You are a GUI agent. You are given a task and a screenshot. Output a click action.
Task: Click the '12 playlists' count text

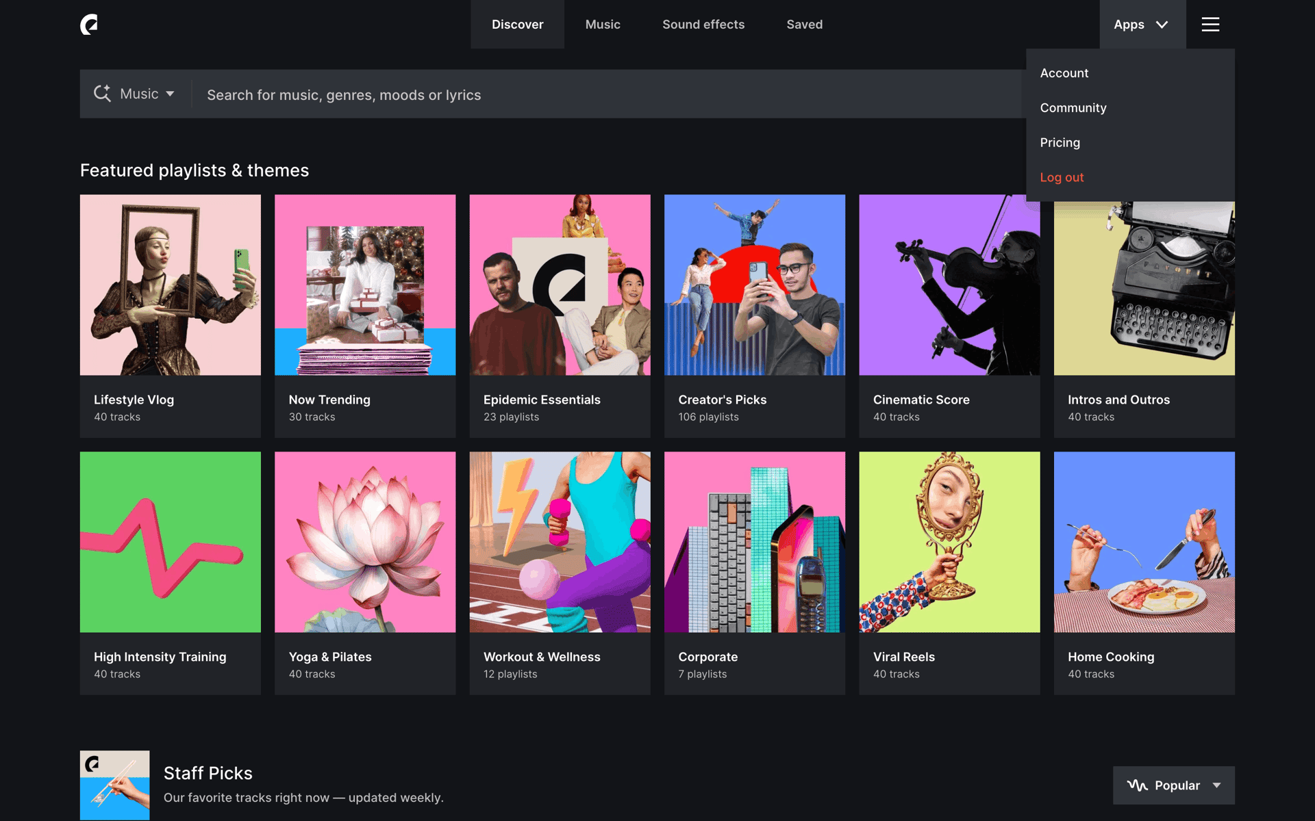pos(510,674)
